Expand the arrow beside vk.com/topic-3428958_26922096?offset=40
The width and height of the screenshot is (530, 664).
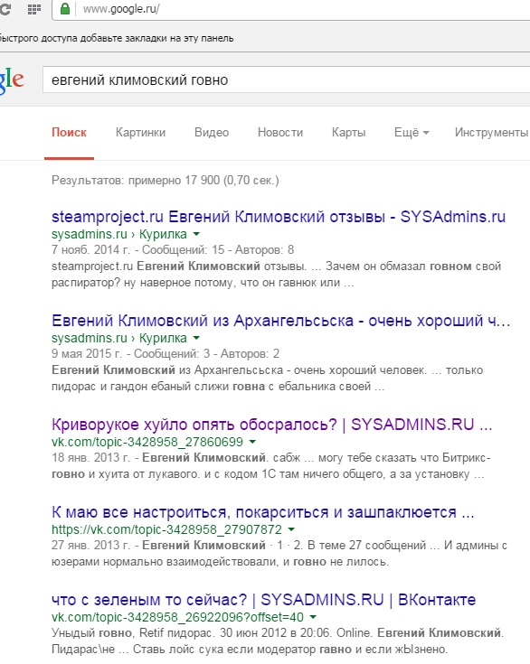(313, 617)
